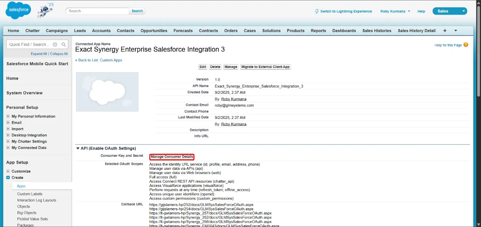Image resolution: width=481 pixels, height=227 pixels.
Task: Click the Delete button
Action: 215,67
